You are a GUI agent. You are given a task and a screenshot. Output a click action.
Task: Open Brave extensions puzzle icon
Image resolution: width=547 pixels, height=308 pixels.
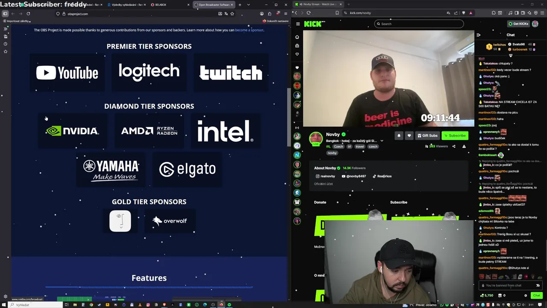point(494,13)
